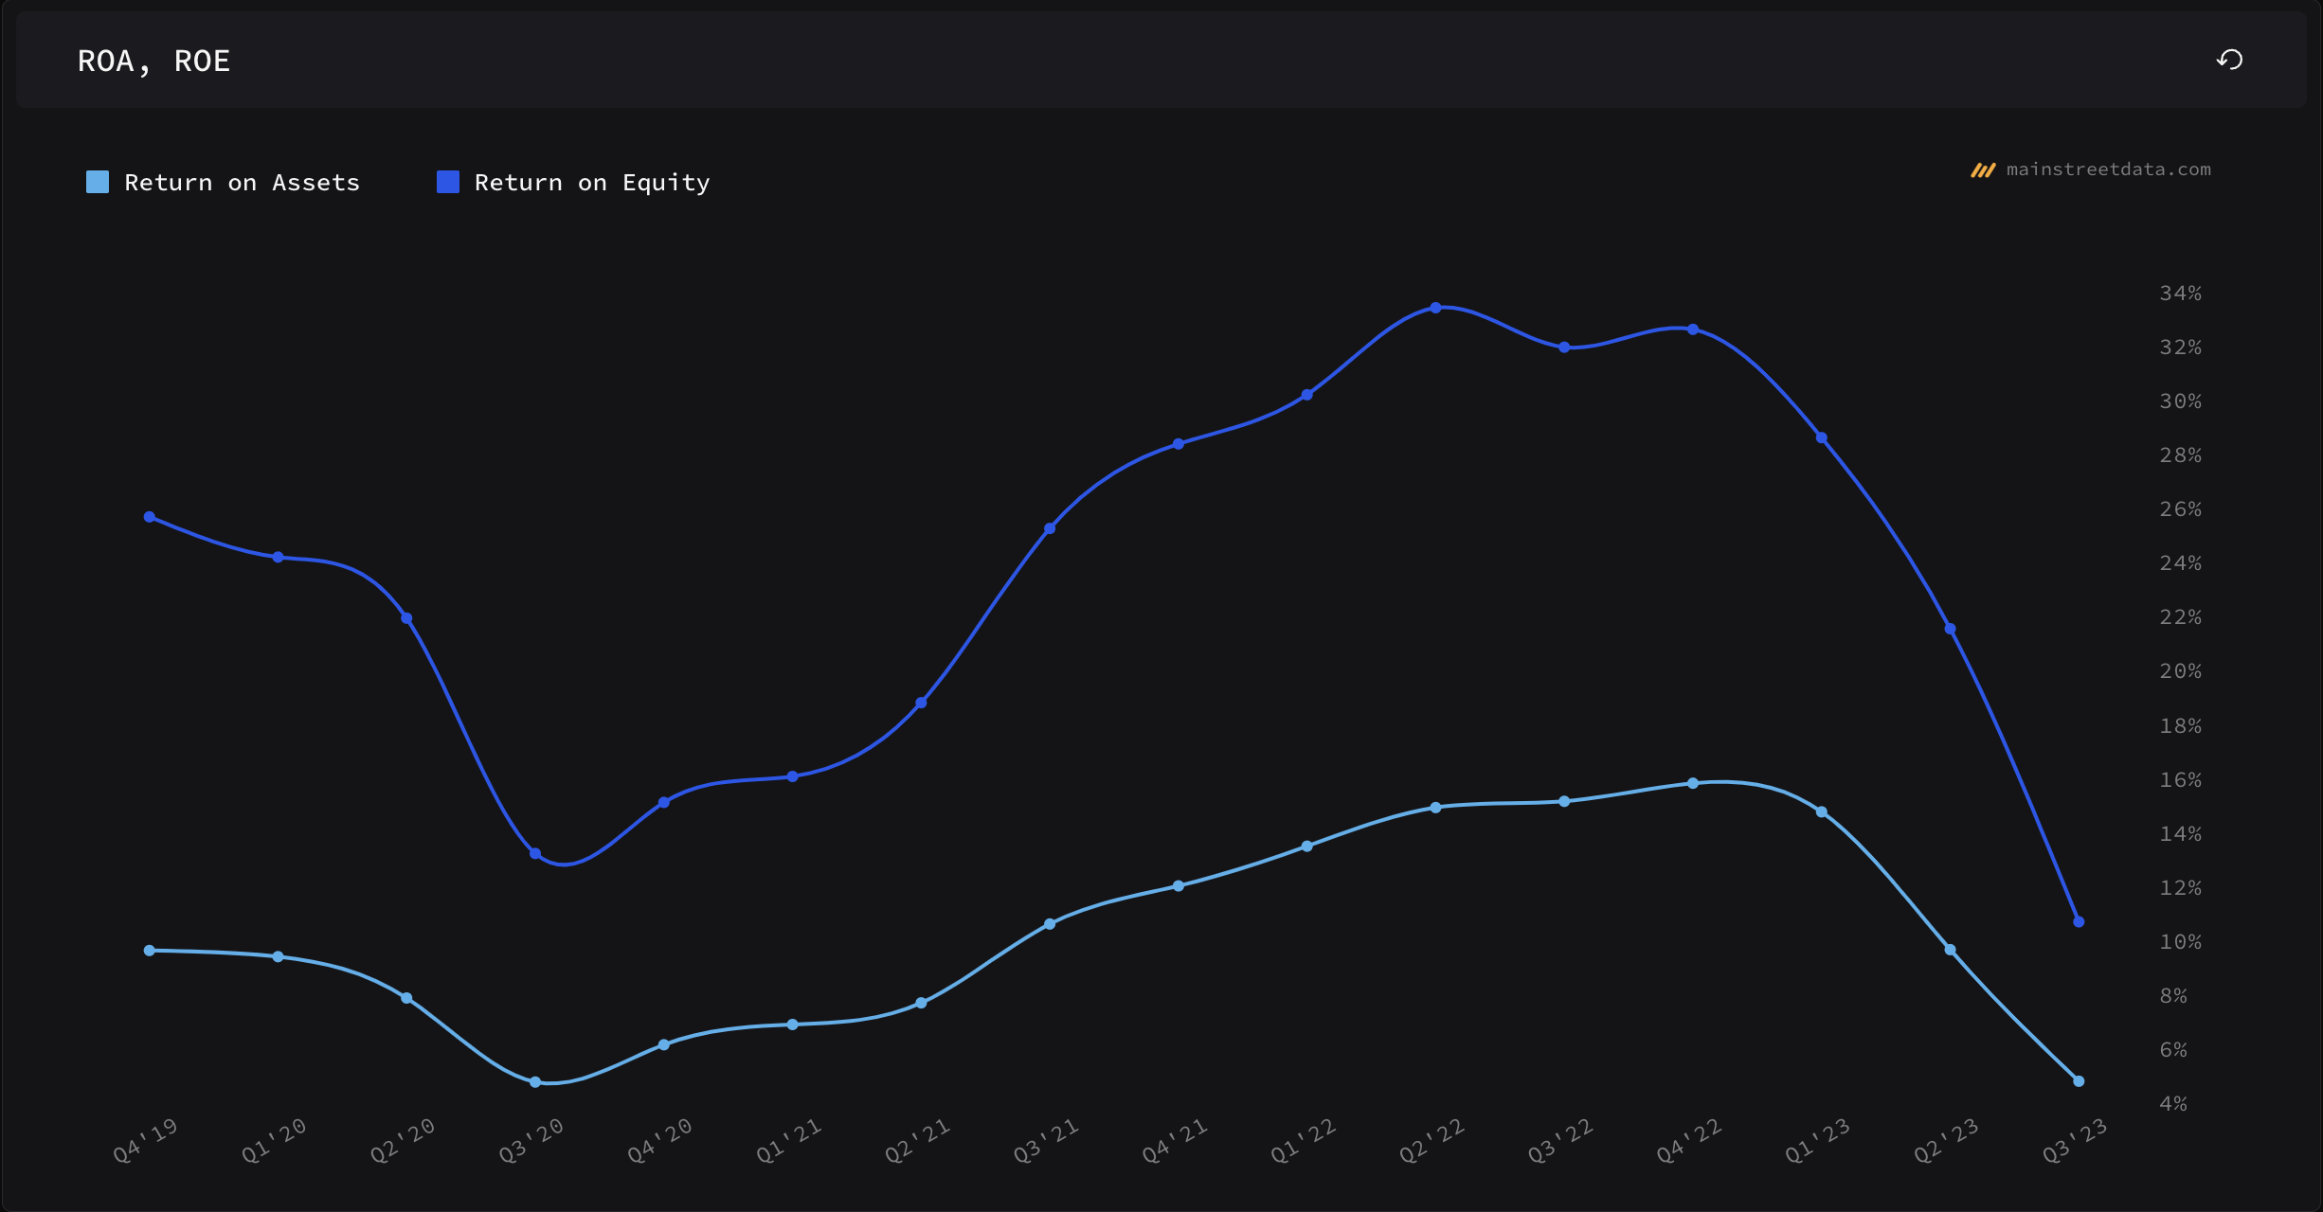Open the mainstreetdata.com link

[2108, 169]
